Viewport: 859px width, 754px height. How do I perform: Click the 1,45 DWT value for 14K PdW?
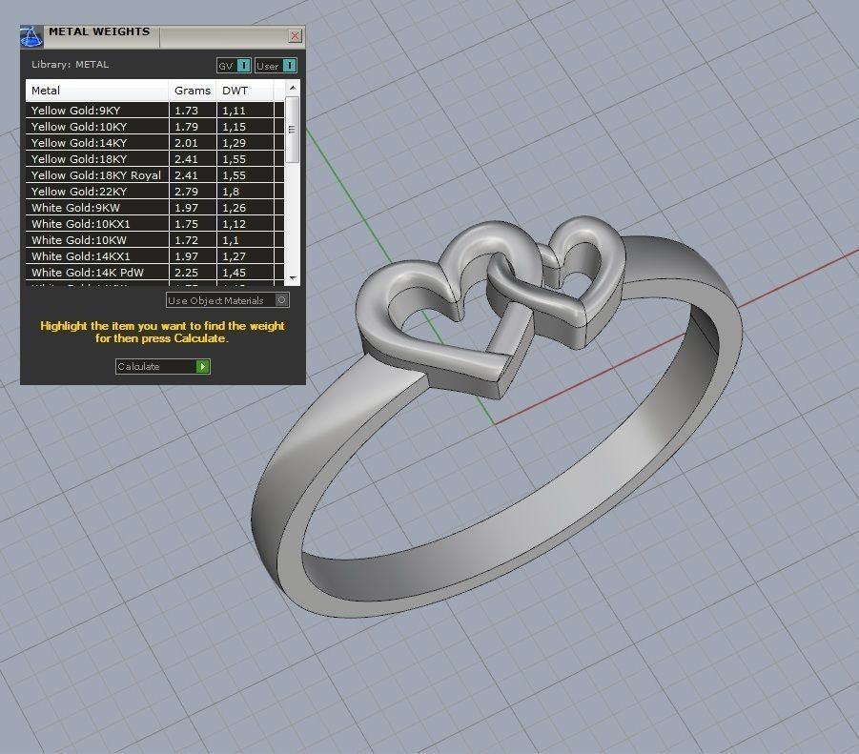234,272
